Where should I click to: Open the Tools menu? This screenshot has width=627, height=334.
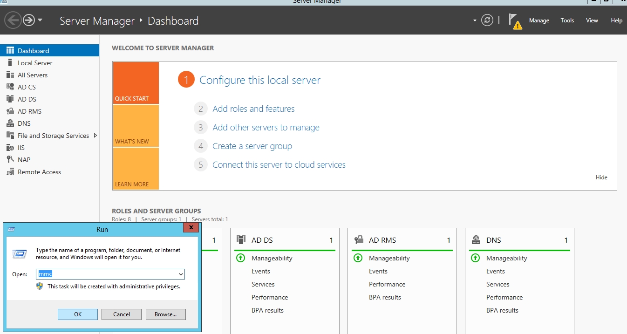567,20
